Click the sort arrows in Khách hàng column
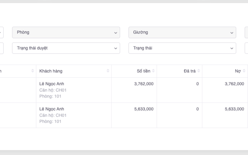The image size is (248, 155). (108, 71)
